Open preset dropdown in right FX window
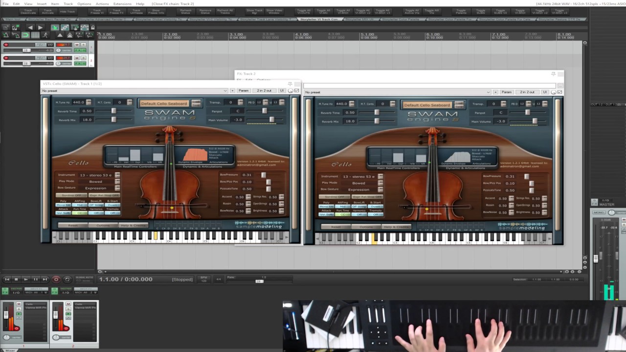The height and width of the screenshot is (352, 626). pos(397,92)
